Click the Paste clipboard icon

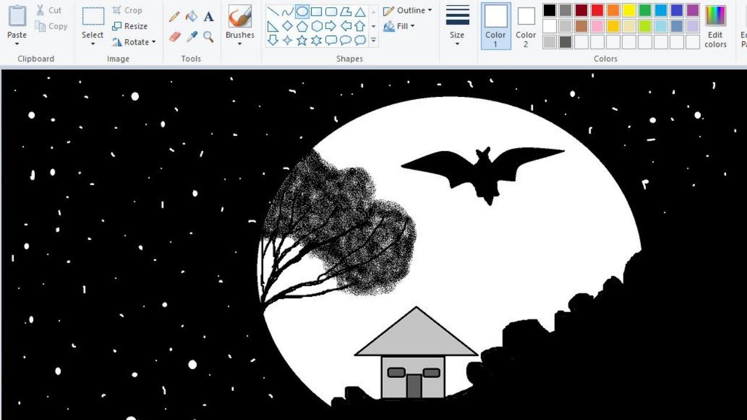17,16
